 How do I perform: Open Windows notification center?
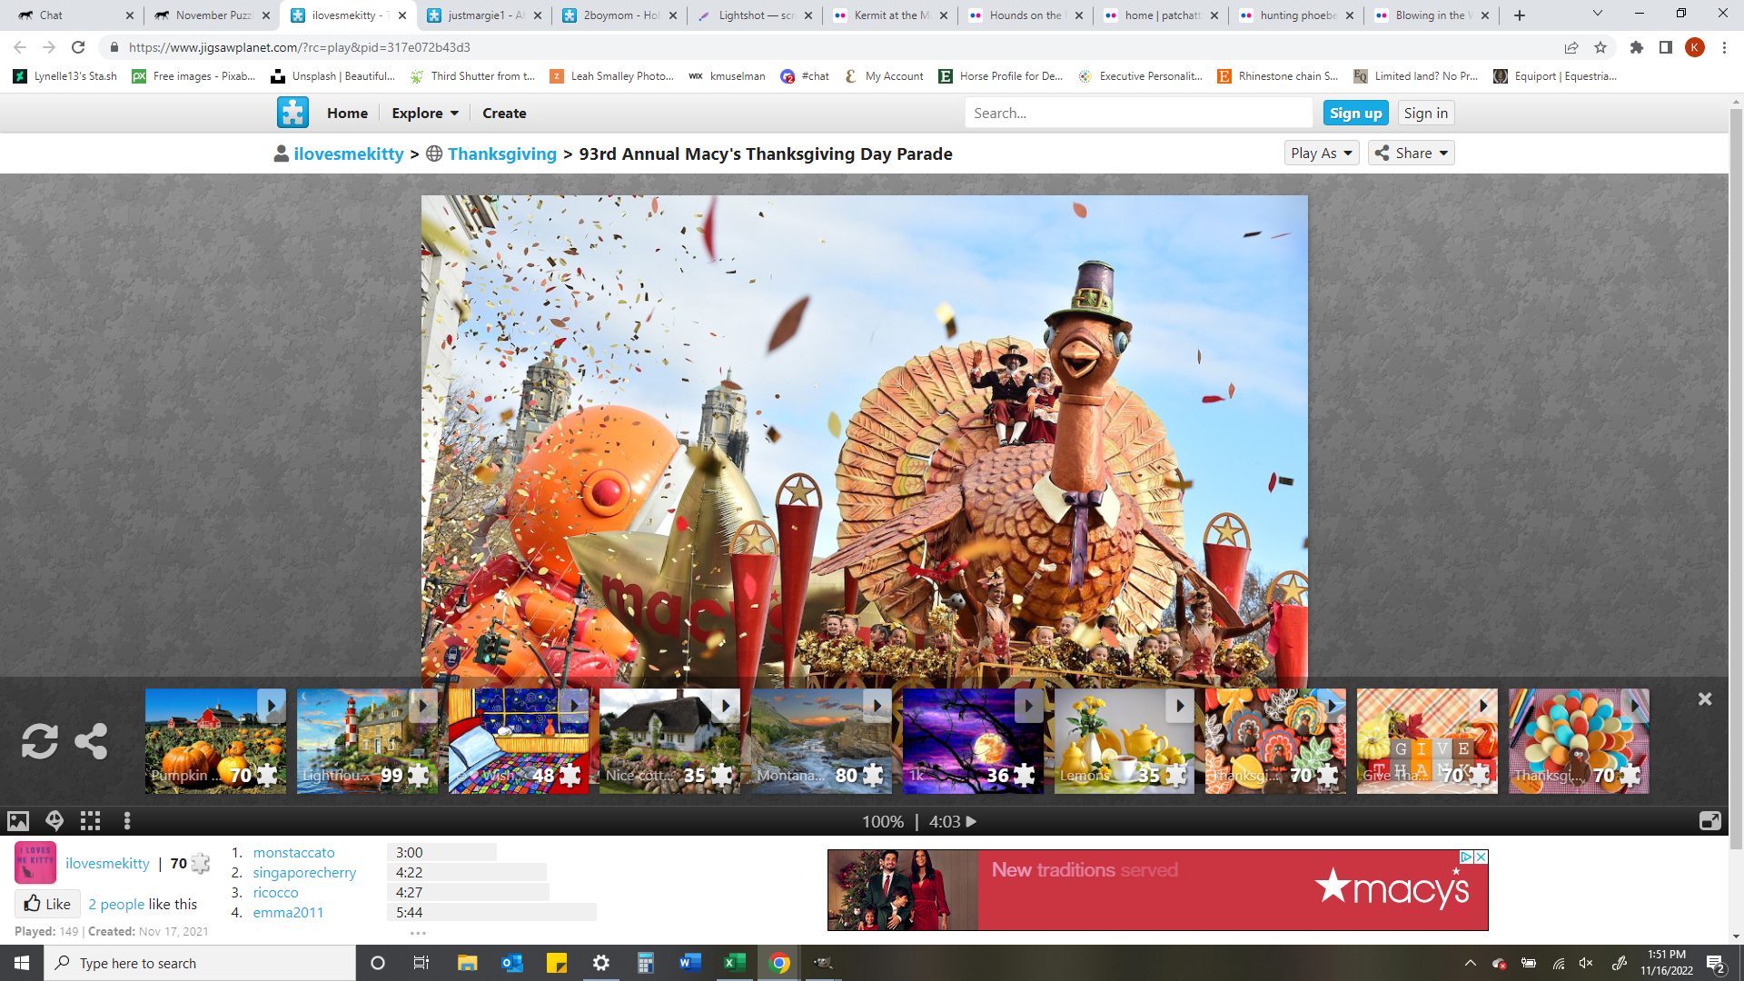[1715, 964]
